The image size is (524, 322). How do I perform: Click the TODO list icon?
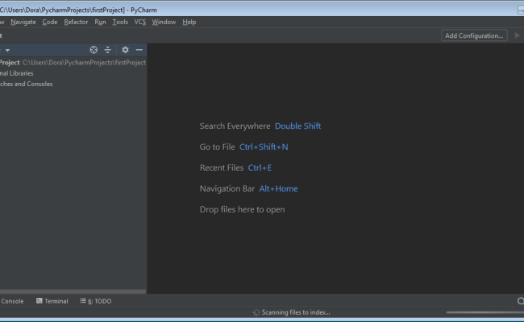(82, 300)
